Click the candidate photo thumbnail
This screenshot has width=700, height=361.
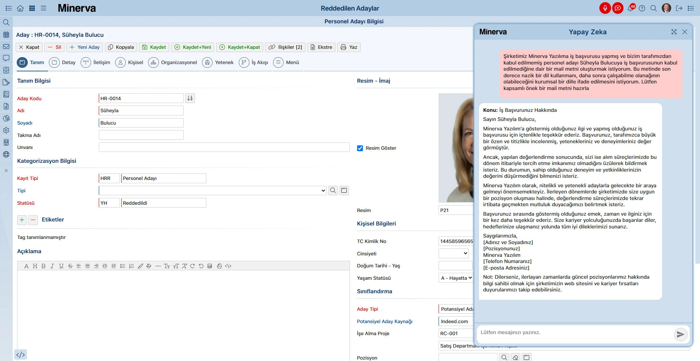tap(456, 148)
